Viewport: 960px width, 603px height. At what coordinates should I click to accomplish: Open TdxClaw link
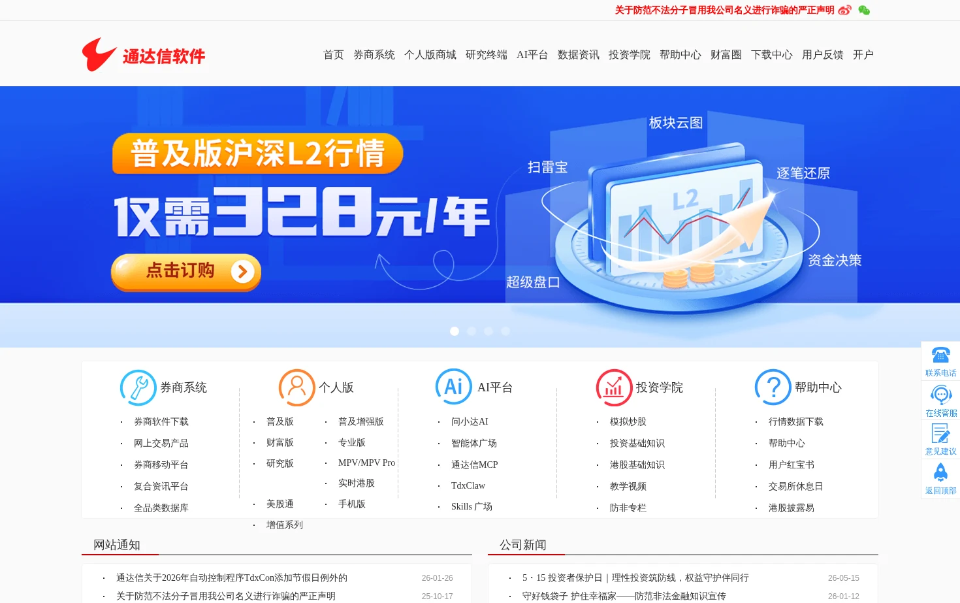[468, 486]
